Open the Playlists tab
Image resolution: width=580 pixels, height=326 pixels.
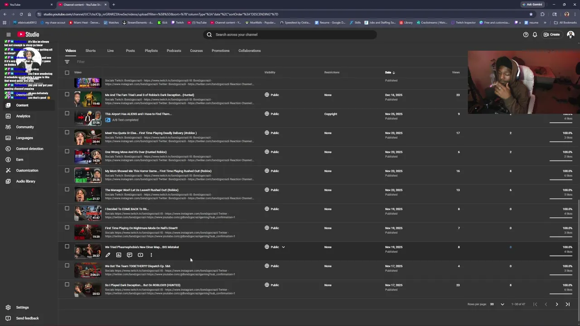click(151, 51)
